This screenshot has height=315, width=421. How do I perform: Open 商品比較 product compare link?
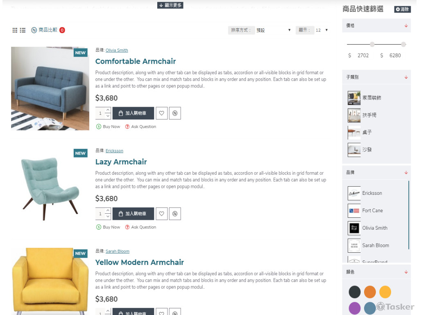coord(48,30)
